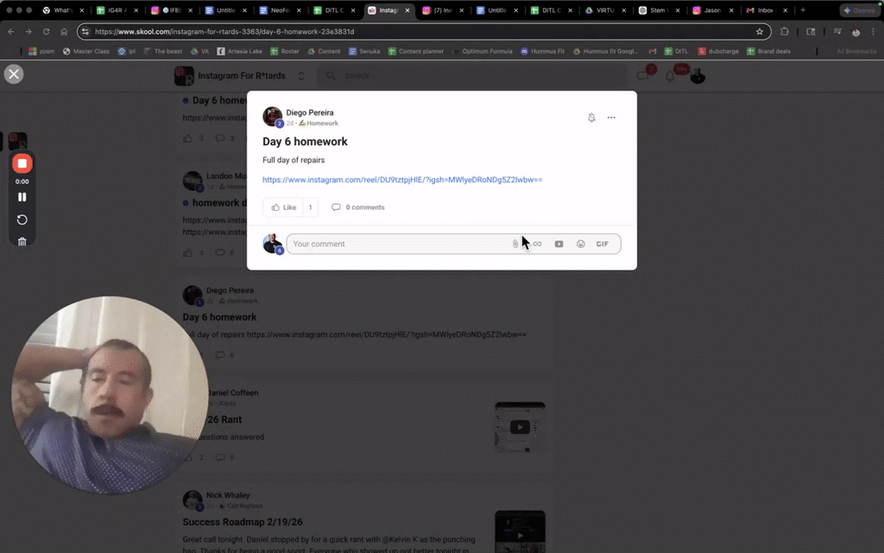Open the Hummus Fit bookmark
Screen dimensions: 884x553
pos(542,51)
